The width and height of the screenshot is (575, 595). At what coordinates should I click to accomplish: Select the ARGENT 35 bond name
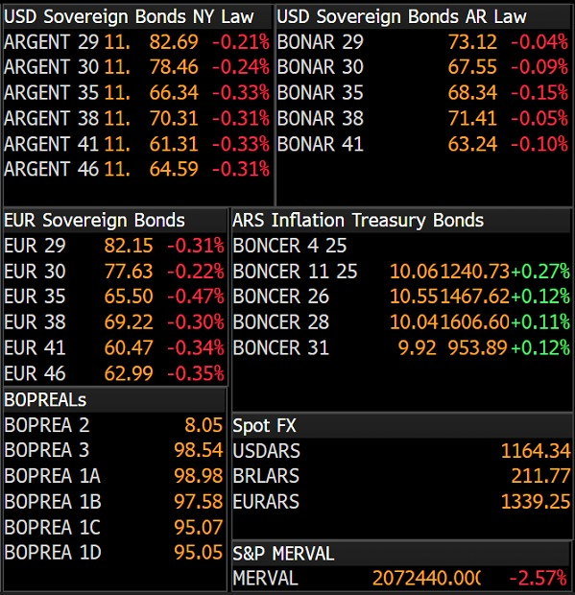point(51,93)
